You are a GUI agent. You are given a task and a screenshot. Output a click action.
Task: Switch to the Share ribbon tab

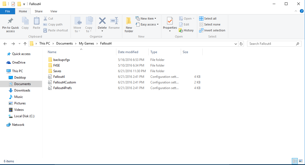(39, 11)
